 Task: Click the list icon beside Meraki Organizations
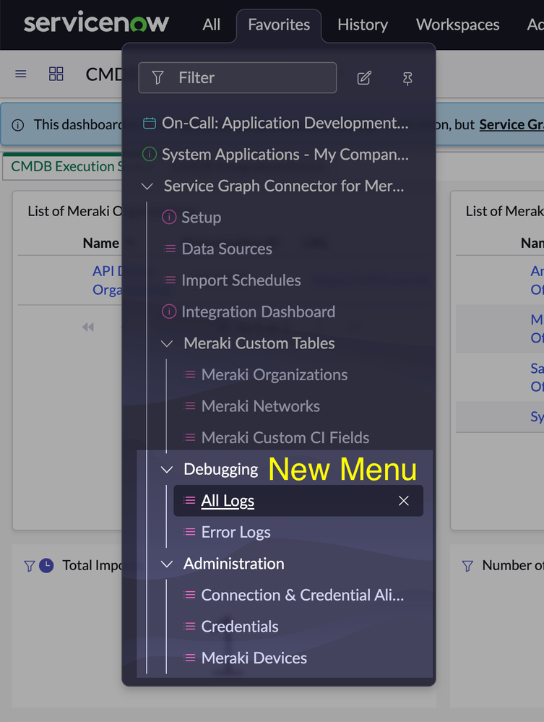pyautogui.click(x=189, y=374)
